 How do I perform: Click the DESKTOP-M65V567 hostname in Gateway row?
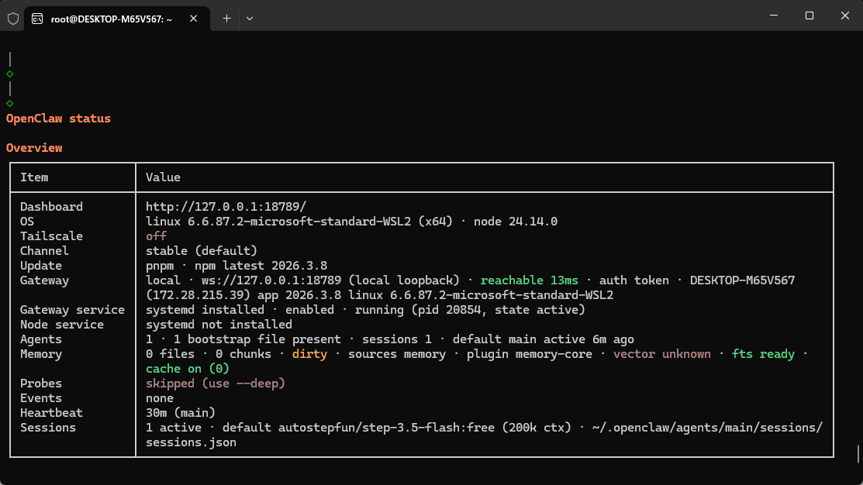tap(743, 280)
